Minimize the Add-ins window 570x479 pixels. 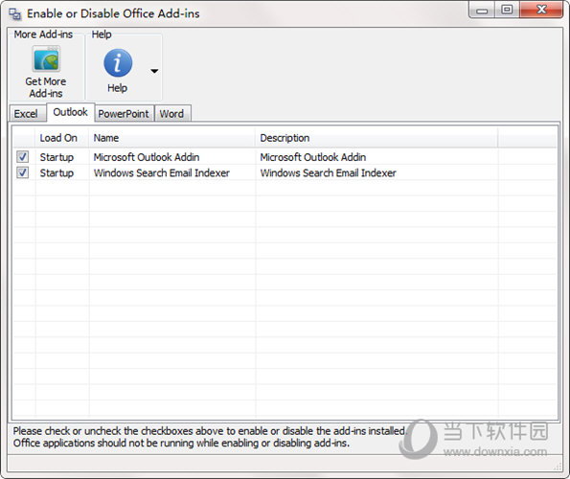(x=482, y=11)
